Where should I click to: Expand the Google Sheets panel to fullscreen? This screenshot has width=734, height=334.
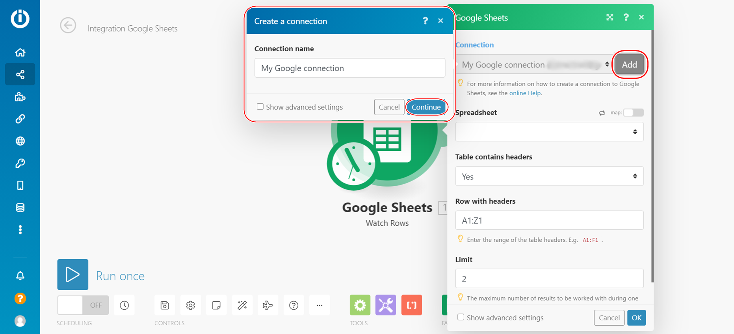tap(610, 17)
